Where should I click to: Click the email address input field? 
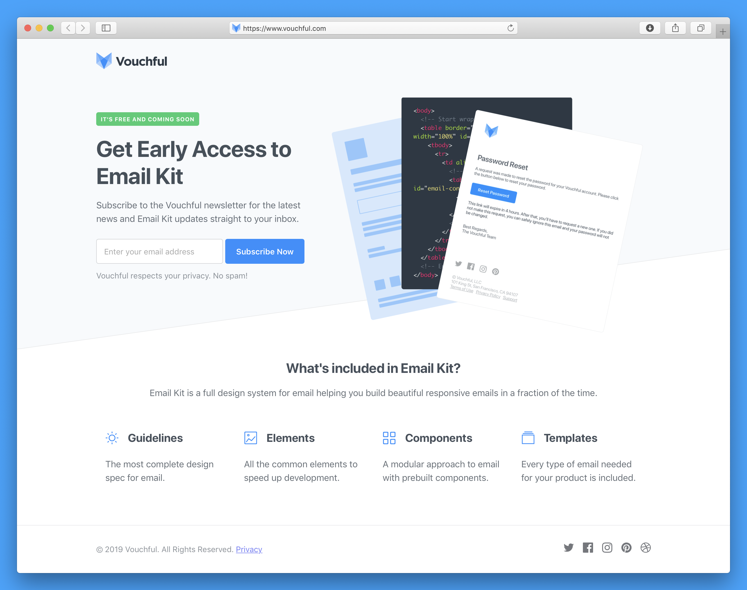(x=160, y=251)
